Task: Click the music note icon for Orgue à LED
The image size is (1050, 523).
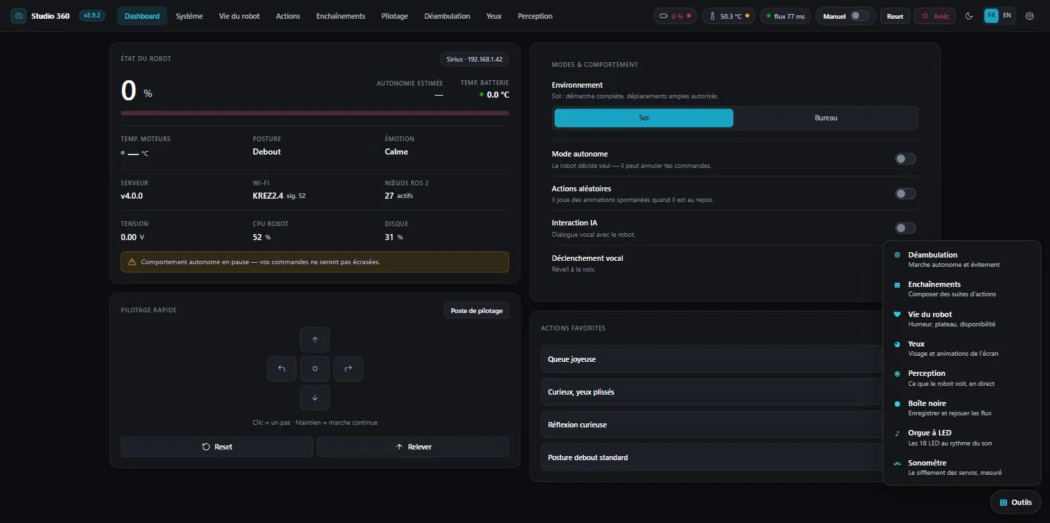Action: tap(897, 433)
